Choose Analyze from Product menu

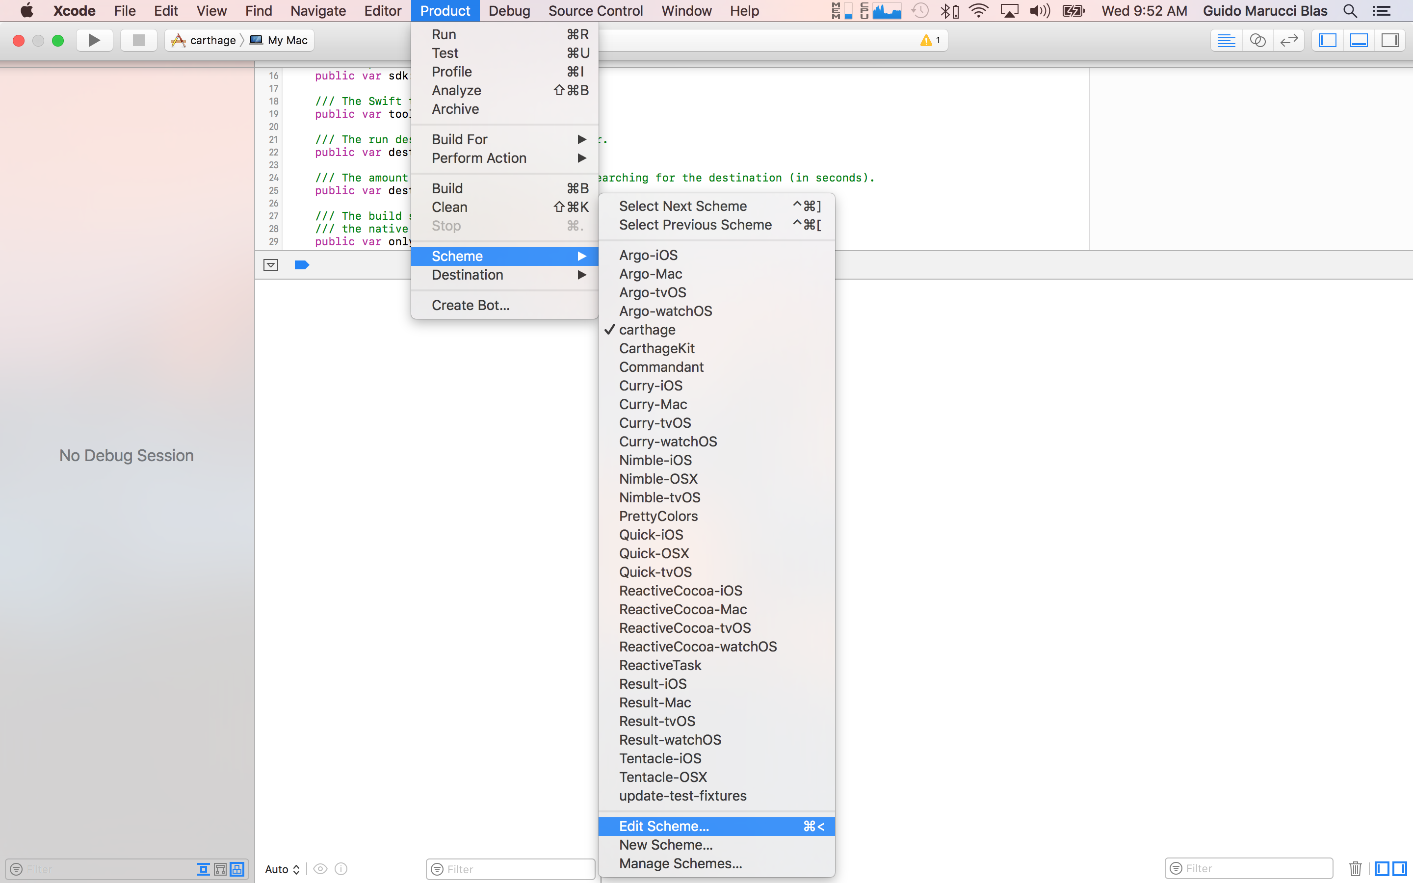coord(504,91)
